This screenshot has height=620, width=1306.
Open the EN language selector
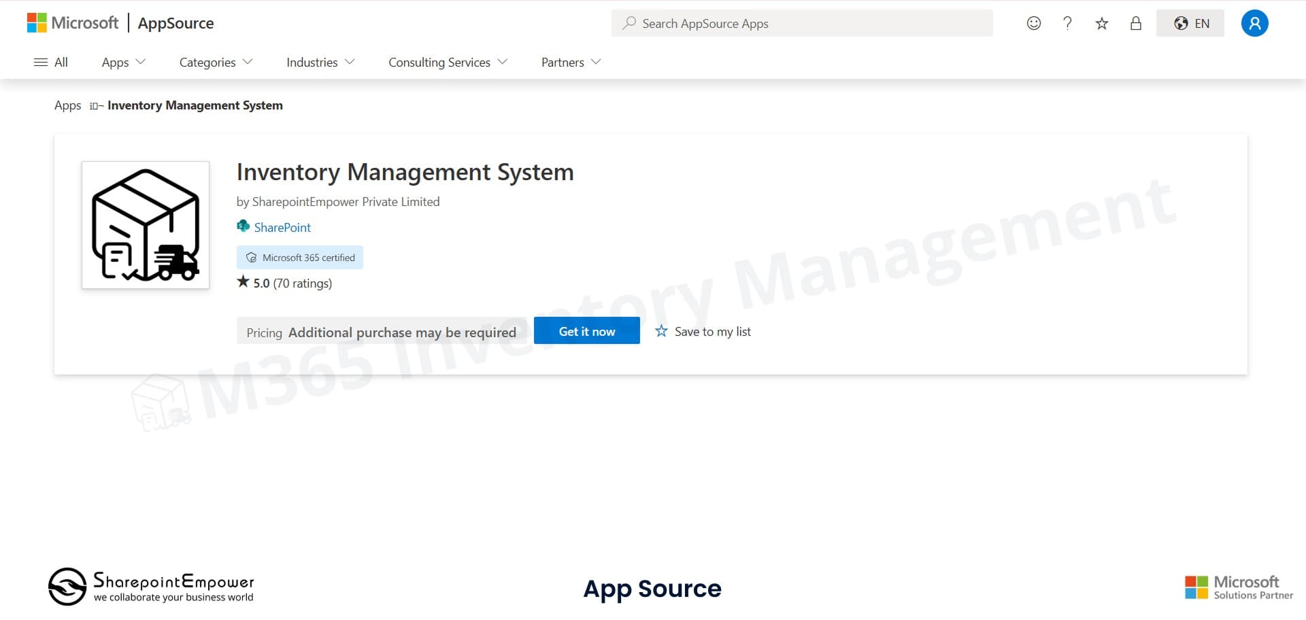point(1190,23)
